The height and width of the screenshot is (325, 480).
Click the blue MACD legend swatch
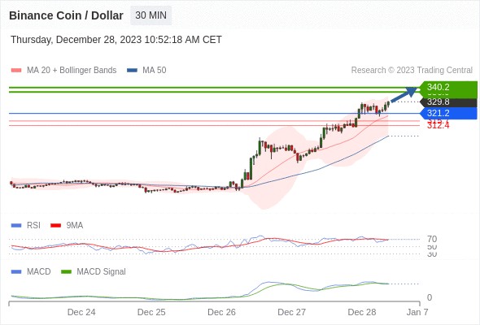pyautogui.click(x=16, y=272)
